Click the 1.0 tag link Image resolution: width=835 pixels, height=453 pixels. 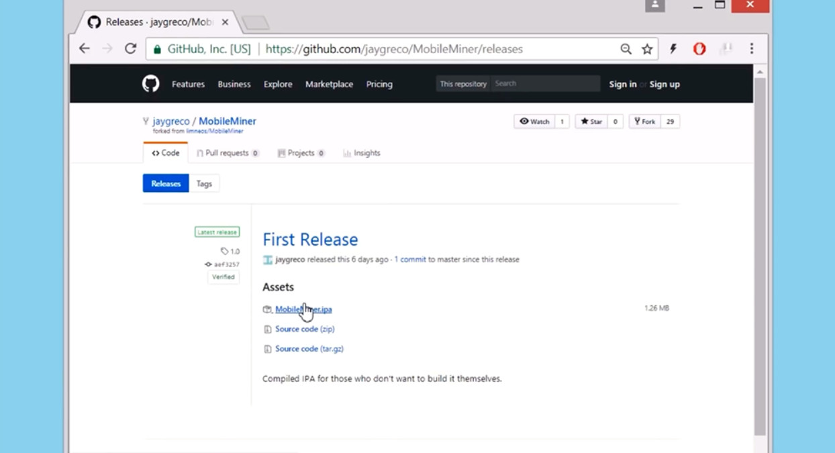pyautogui.click(x=230, y=252)
